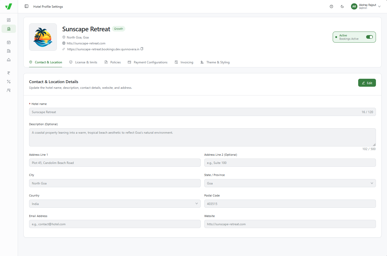Collapse the sidebar panel toggle icon

pyautogui.click(x=27, y=6)
